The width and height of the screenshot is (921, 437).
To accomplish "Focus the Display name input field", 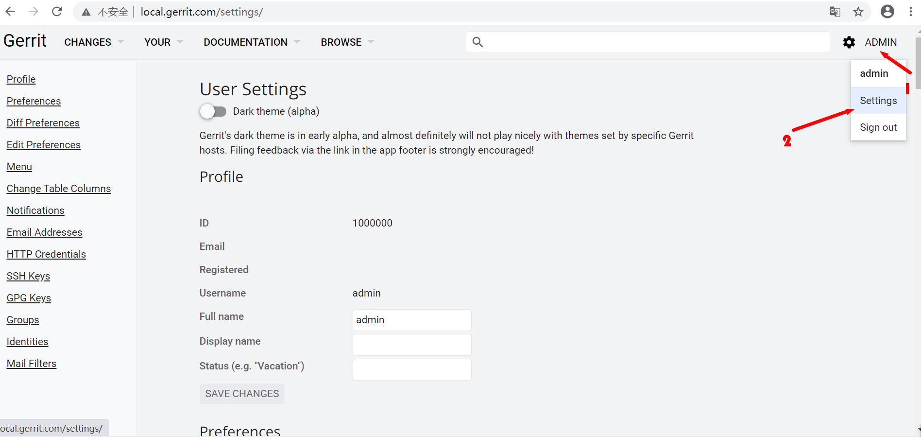I will [x=412, y=345].
